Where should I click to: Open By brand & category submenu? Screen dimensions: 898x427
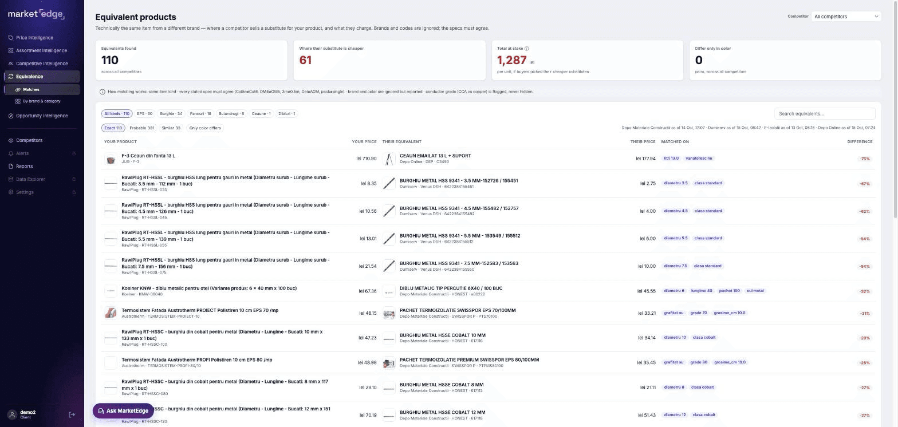[x=42, y=101]
